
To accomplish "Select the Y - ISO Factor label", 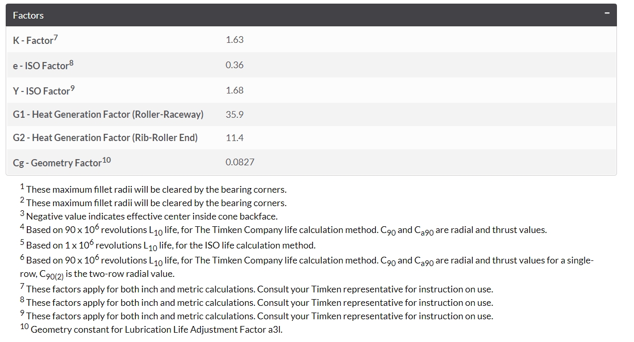I will 41,91.
